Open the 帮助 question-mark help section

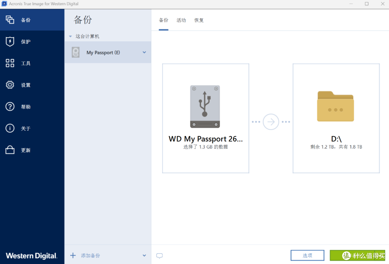tap(32, 107)
